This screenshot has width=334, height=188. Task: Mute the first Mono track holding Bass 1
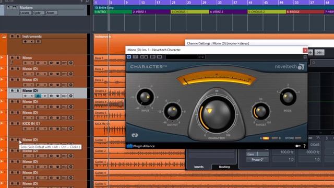pyautogui.click(x=12, y=58)
